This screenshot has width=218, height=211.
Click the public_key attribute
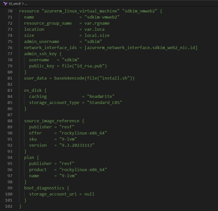[42, 66]
